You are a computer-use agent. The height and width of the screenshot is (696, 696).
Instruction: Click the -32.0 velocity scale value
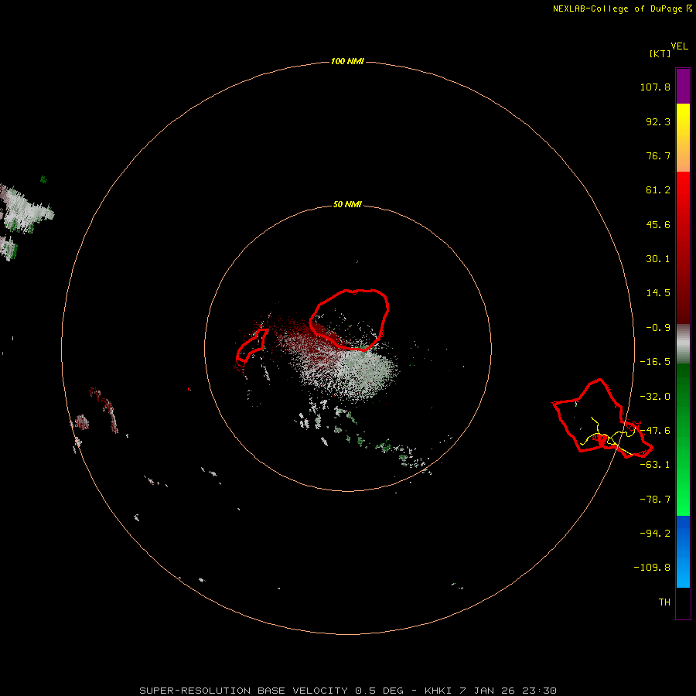(x=655, y=397)
